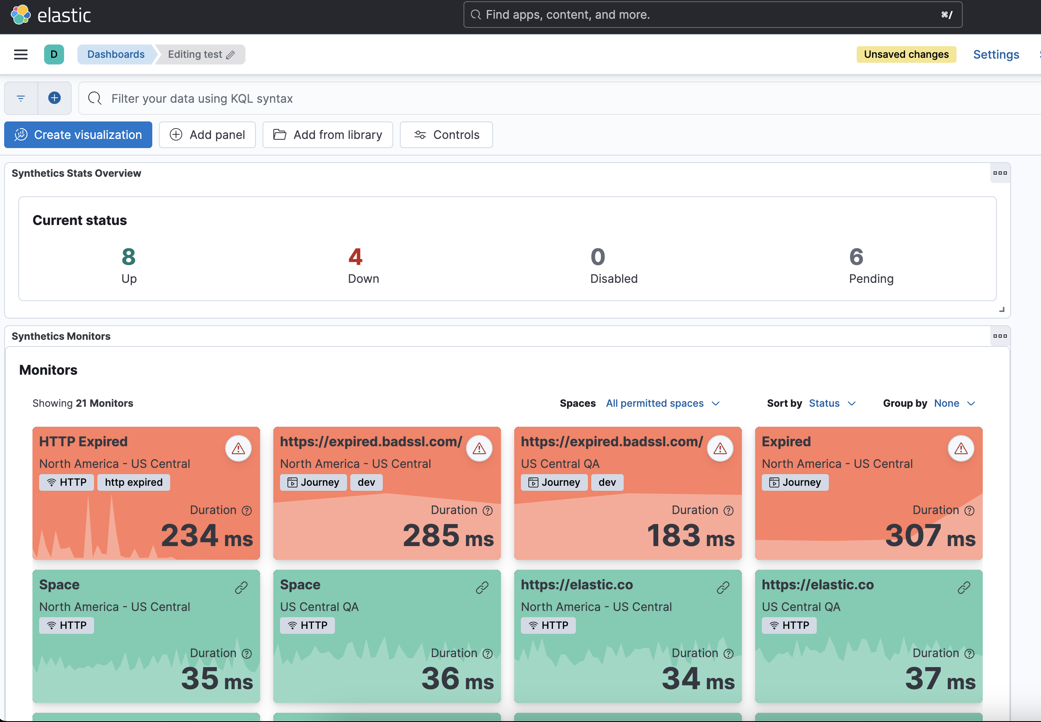Add a filter with the plus icon
The image size is (1041, 722).
55,98
